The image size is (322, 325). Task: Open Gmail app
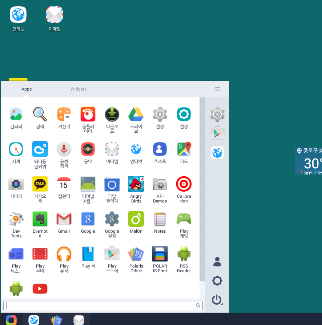(x=64, y=219)
